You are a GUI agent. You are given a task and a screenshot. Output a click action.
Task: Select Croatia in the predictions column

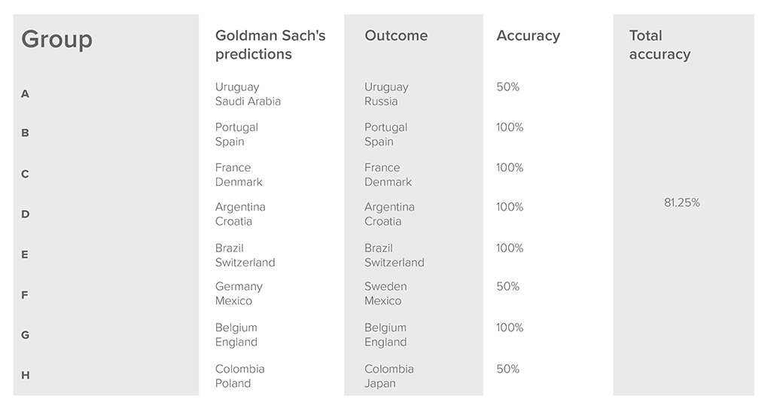pos(233,221)
